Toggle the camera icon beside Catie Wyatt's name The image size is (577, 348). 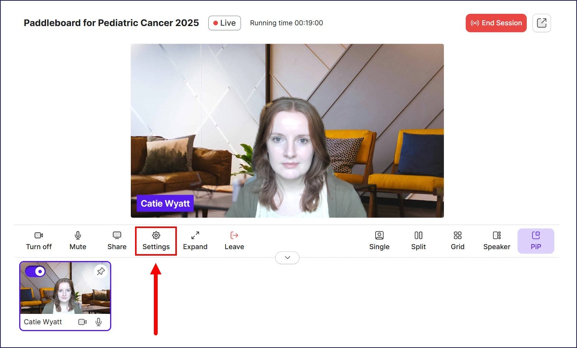(82, 322)
